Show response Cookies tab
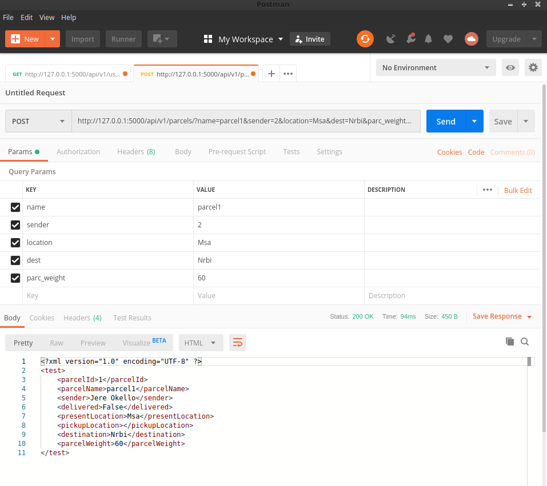Viewport: 547px width, 486px height. (42, 318)
